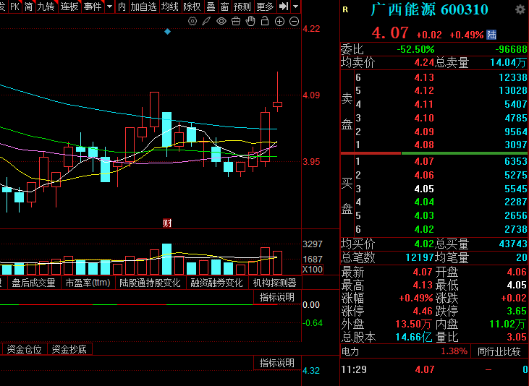Screen dimensions: 529x386
Task: Open the 预测 forecast button
Action: pos(242,6)
